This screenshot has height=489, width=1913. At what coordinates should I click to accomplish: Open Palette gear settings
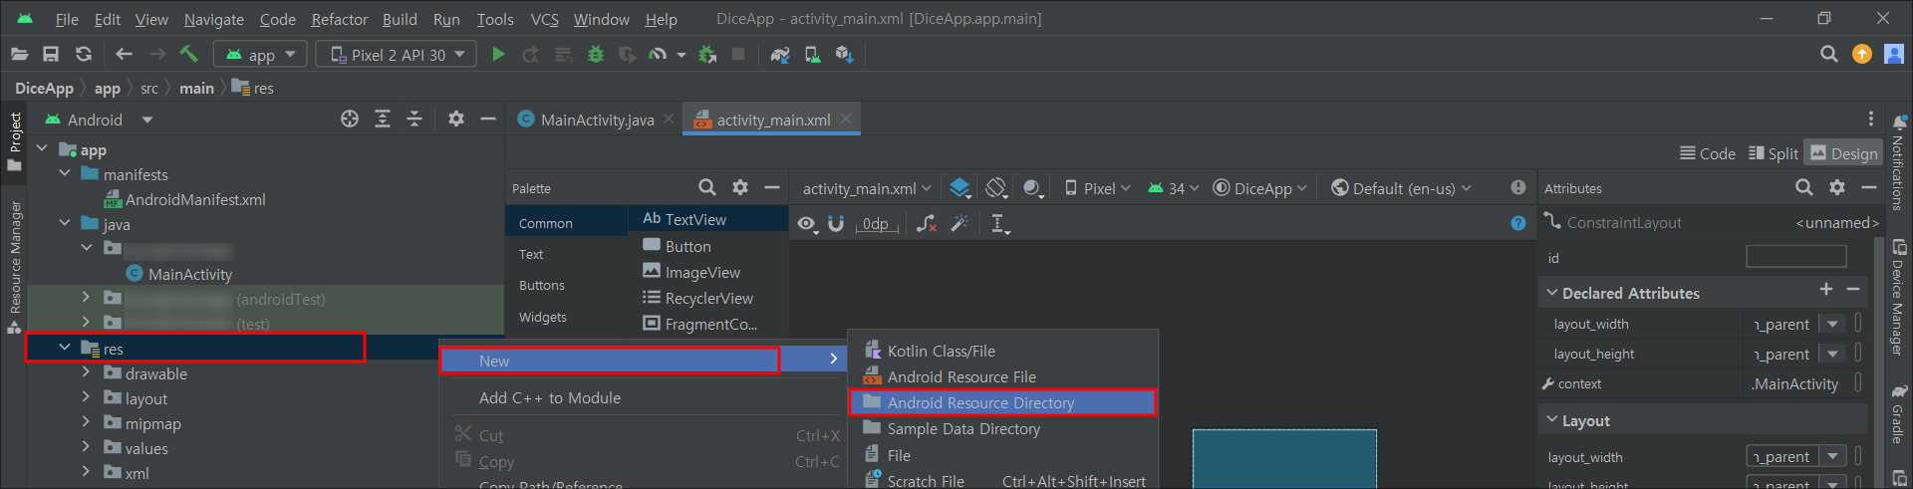pos(740,187)
